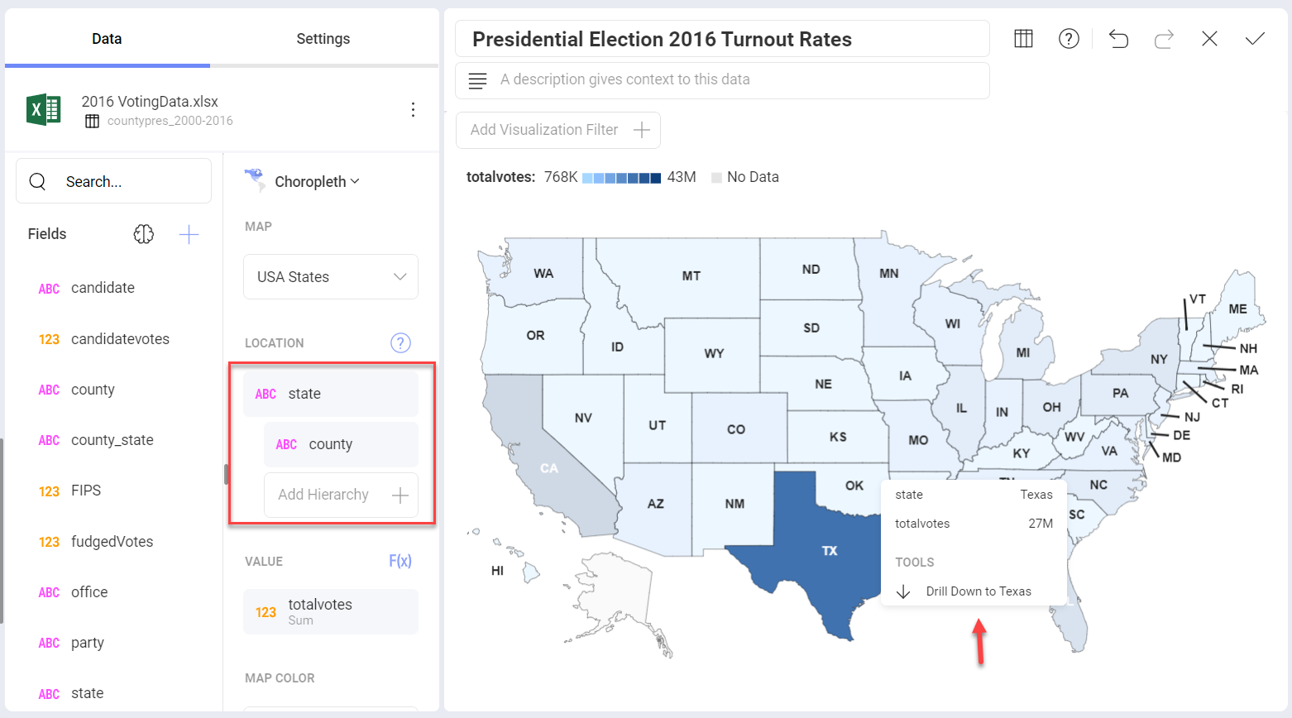Click the F(x) value function icon
The width and height of the screenshot is (1292, 718).
[400, 561]
